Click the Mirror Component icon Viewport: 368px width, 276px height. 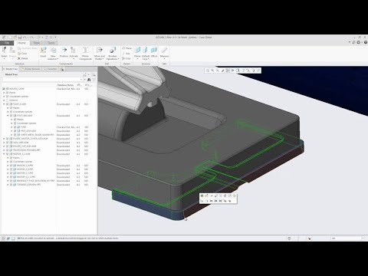85,51
